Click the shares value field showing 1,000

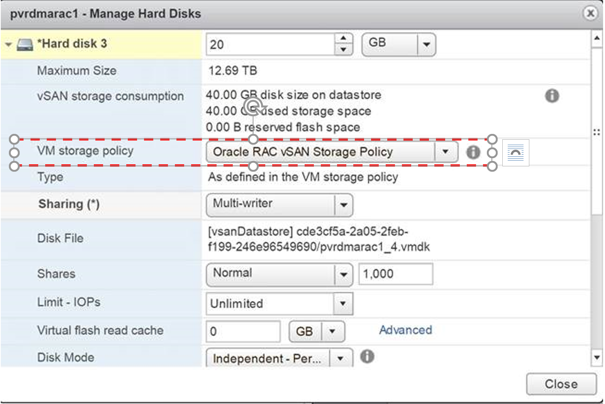(x=395, y=274)
